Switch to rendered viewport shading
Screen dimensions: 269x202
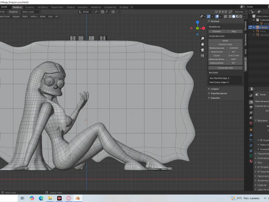coord(241,16)
